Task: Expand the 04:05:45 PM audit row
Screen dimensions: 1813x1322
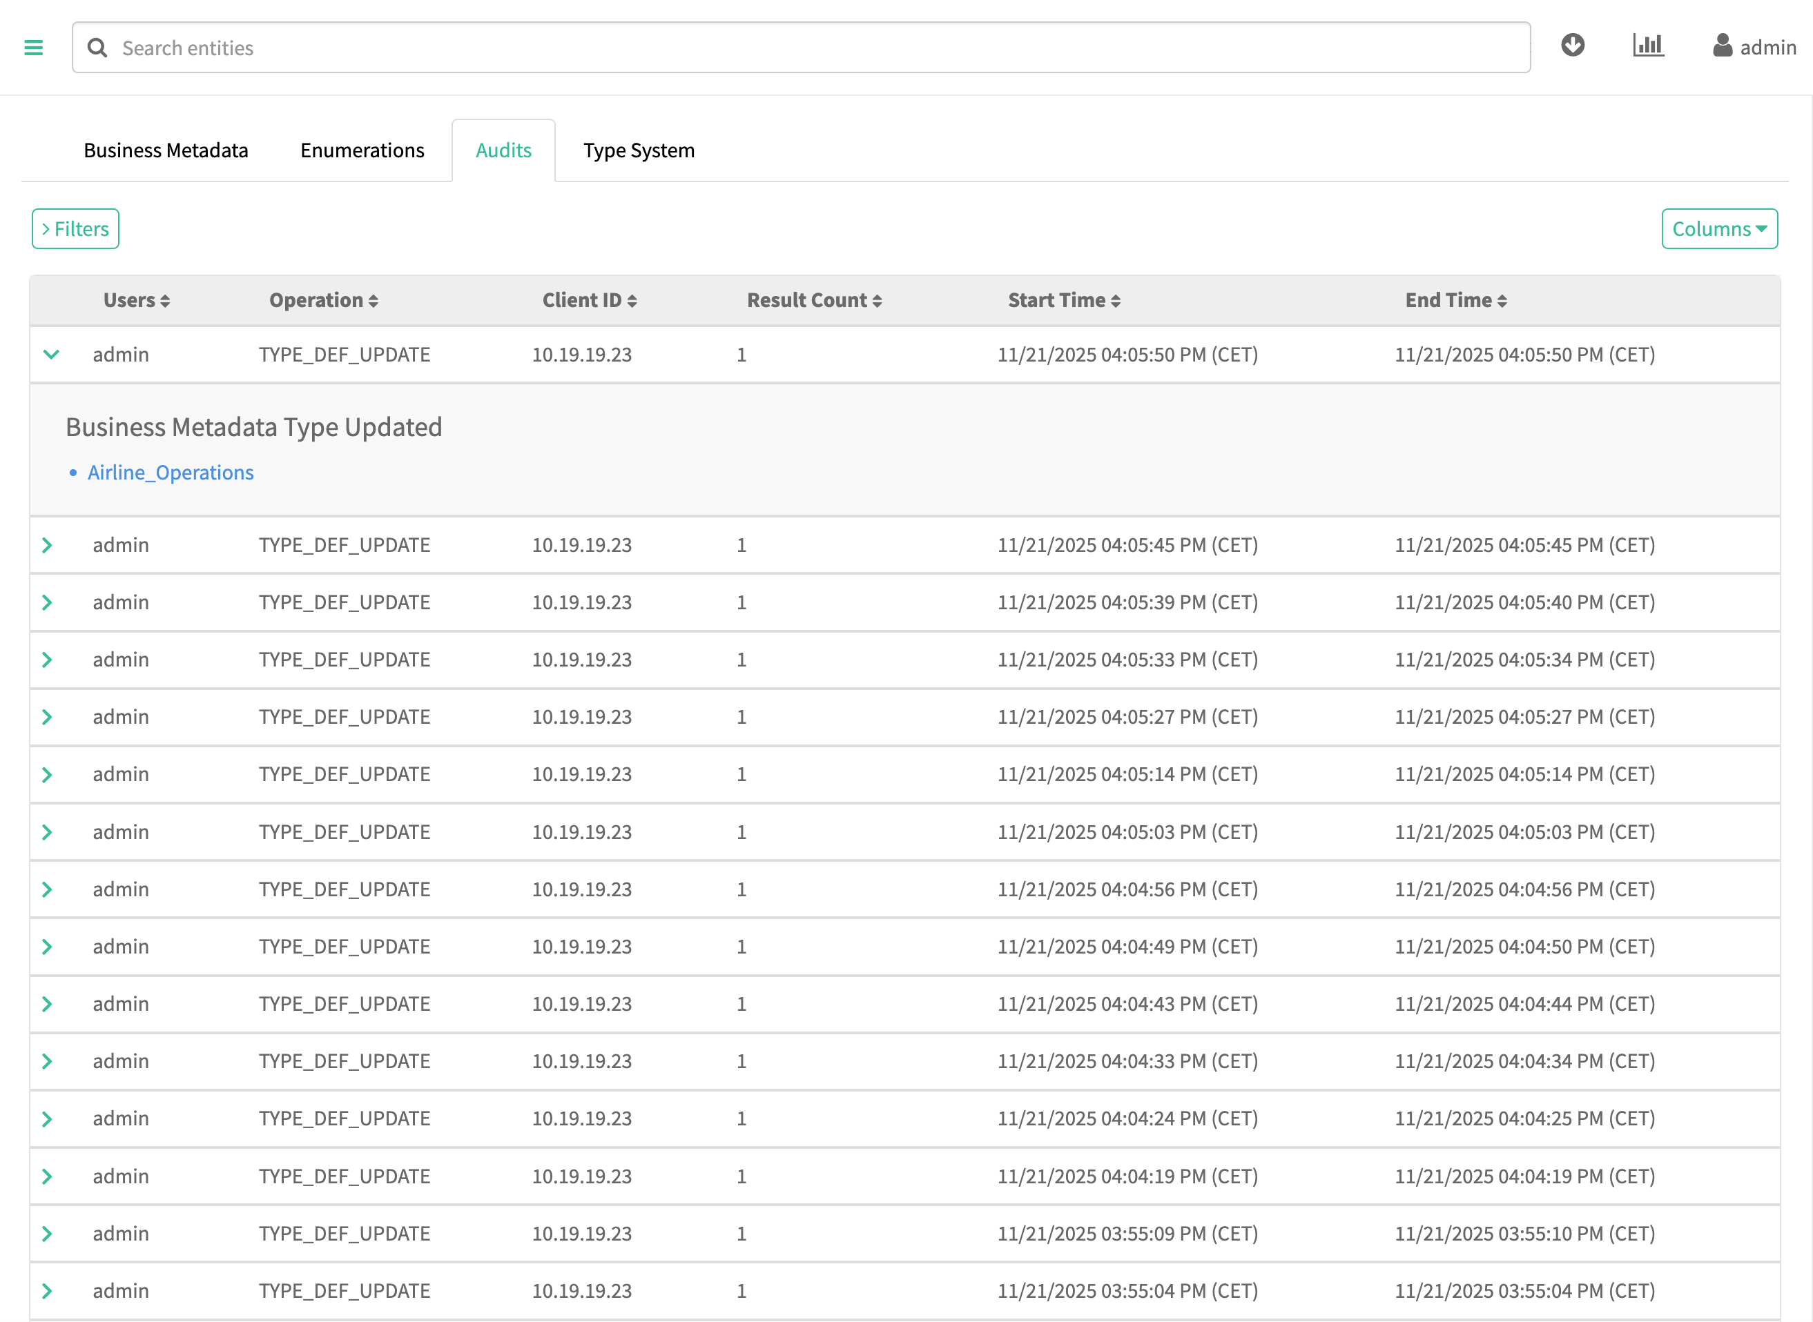Action: coord(47,545)
